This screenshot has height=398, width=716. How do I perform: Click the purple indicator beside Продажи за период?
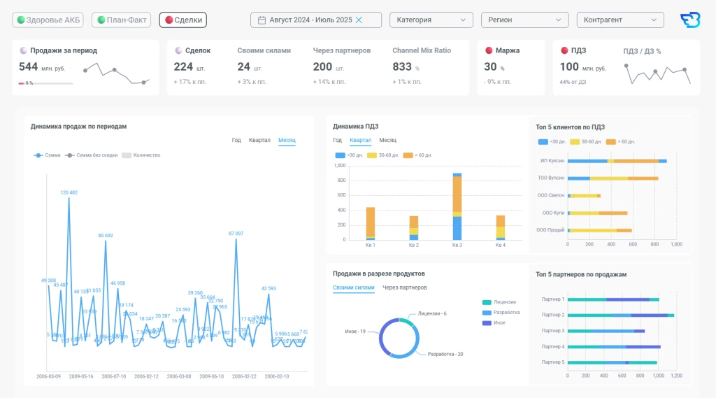pyautogui.click(x=23, y=51)
